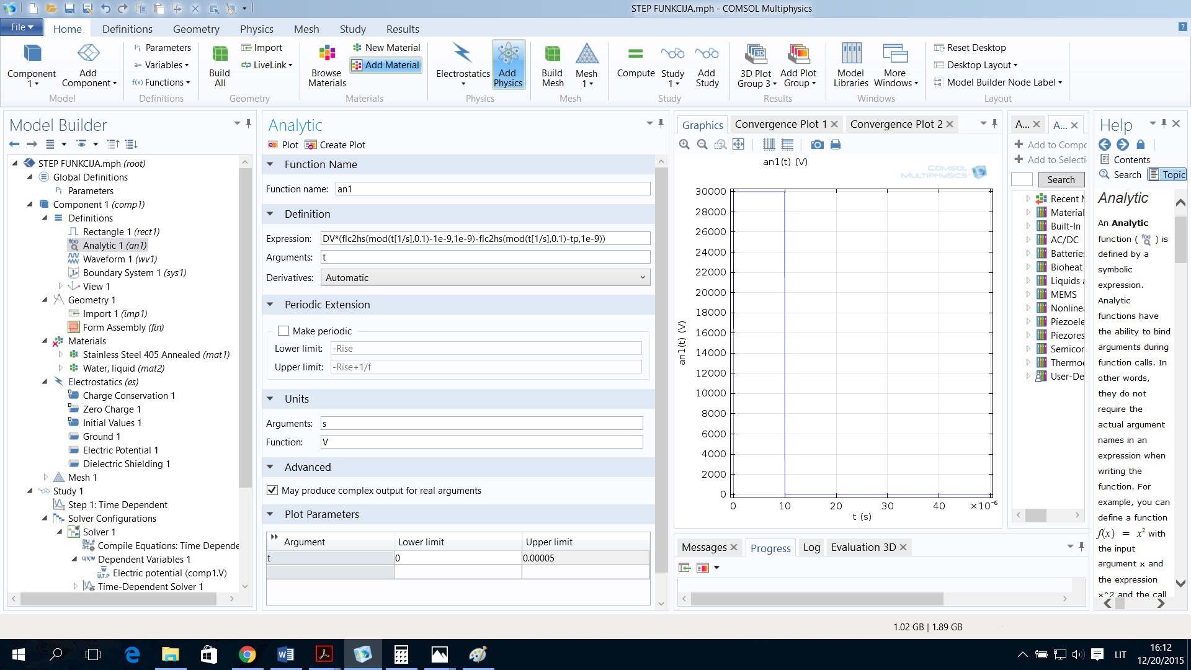
Task: Open Chrome from the Windows taskbar
Action: 247,654
